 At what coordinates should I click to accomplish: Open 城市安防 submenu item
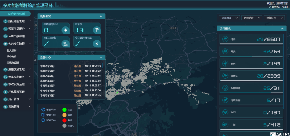12,57
